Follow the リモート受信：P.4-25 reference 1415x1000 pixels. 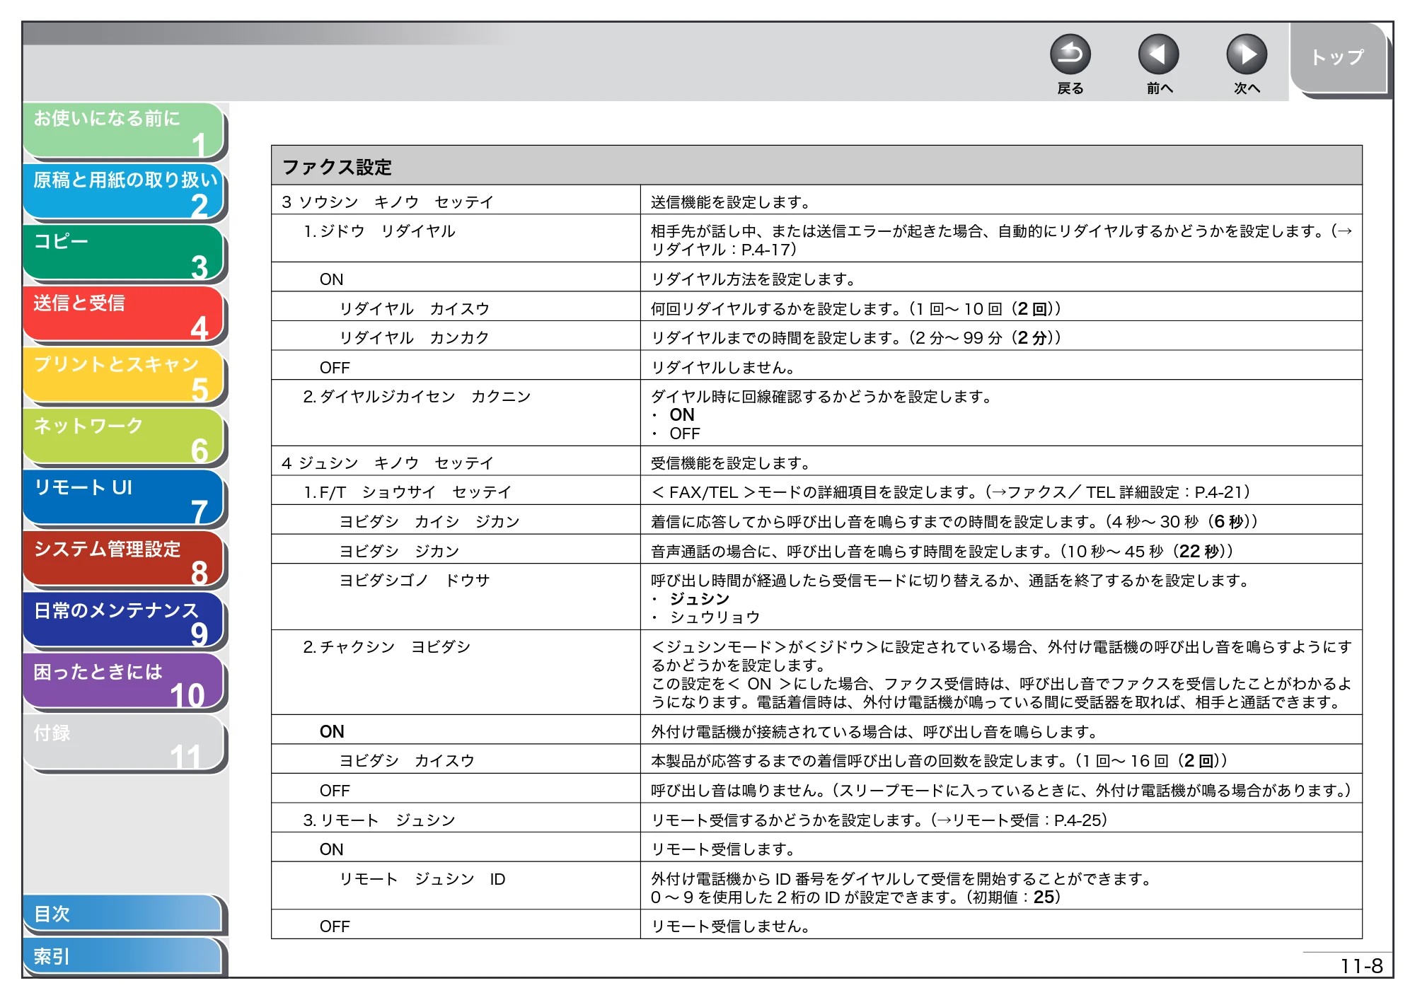(1026, 820)
